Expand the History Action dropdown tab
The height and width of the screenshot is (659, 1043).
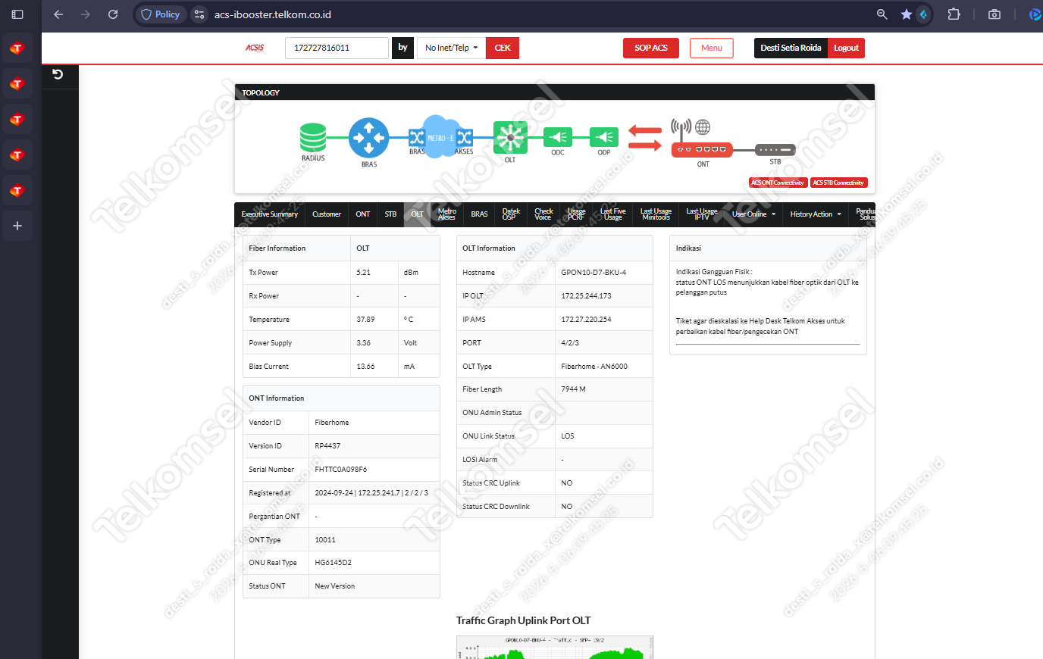pyautogui.click(x=816, y=214)
